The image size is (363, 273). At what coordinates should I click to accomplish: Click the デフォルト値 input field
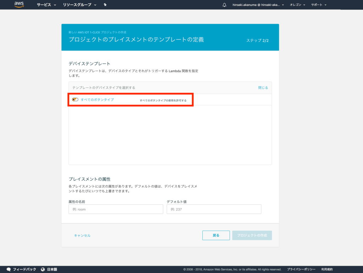pyautogui.click(x=214, y=209)
